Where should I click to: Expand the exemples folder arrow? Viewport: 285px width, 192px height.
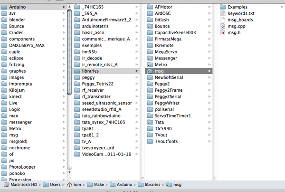click(x=137, y=45)
